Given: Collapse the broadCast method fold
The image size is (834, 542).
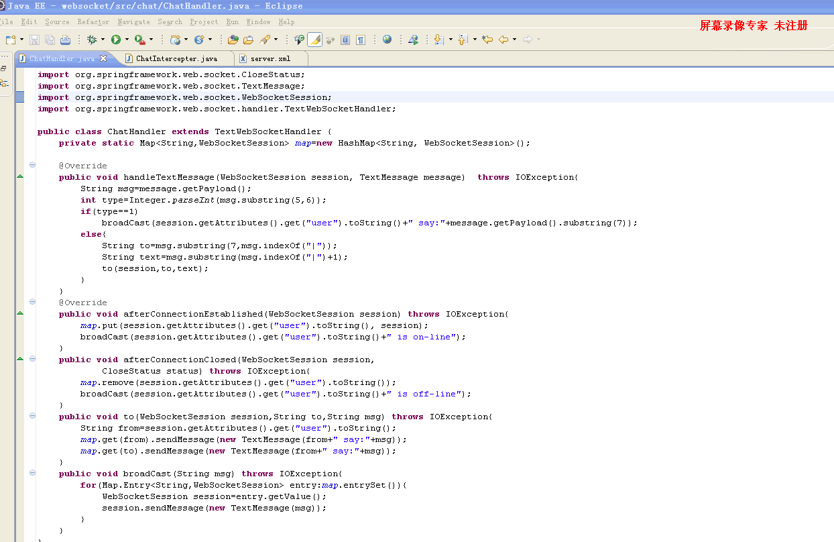Looking at the screenshot, I should (32, 473).
